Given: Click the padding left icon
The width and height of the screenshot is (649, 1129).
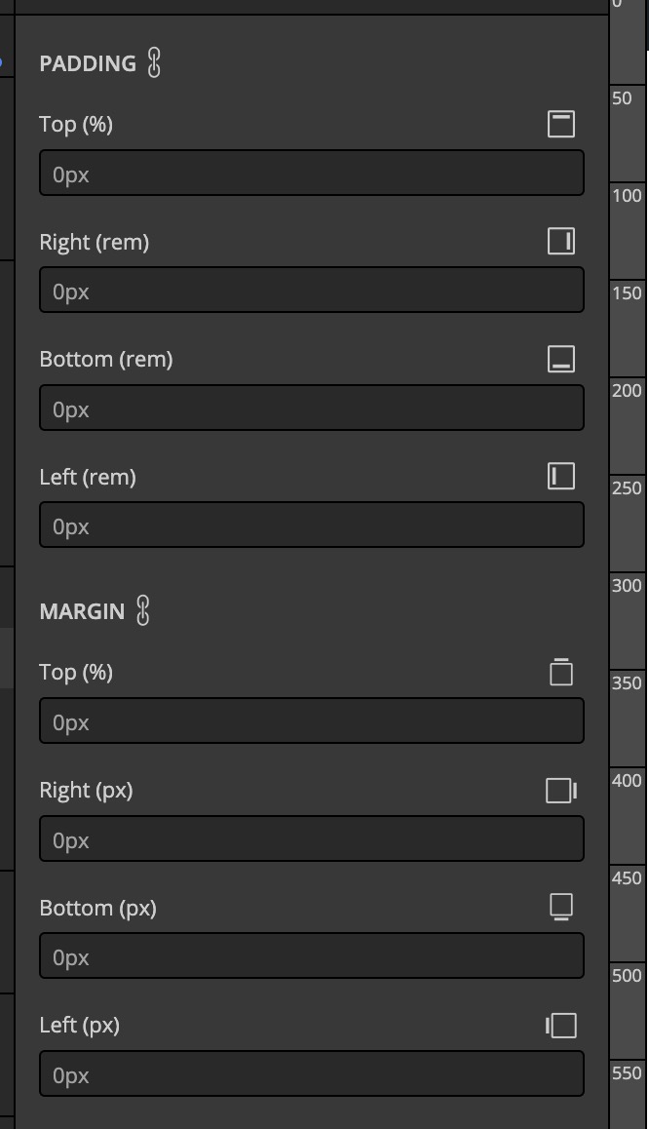Looking at the screenshot, I should (561, 476).
